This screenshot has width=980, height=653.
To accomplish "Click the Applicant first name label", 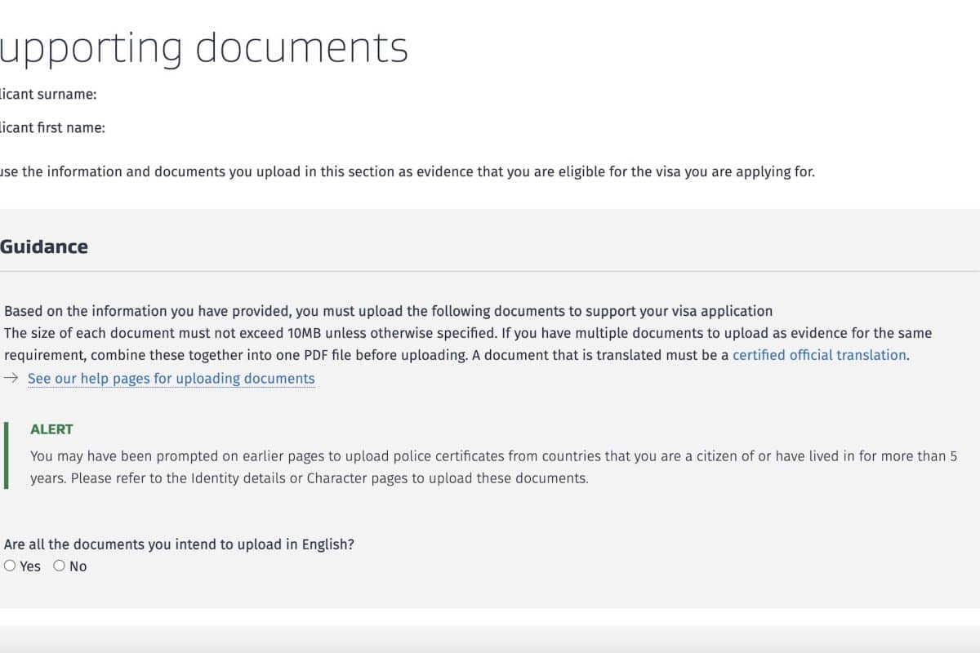I will 52,127.
